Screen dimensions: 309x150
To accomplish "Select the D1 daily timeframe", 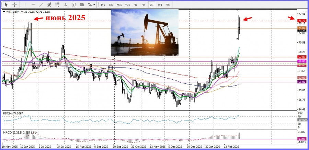I will point(151,5).
